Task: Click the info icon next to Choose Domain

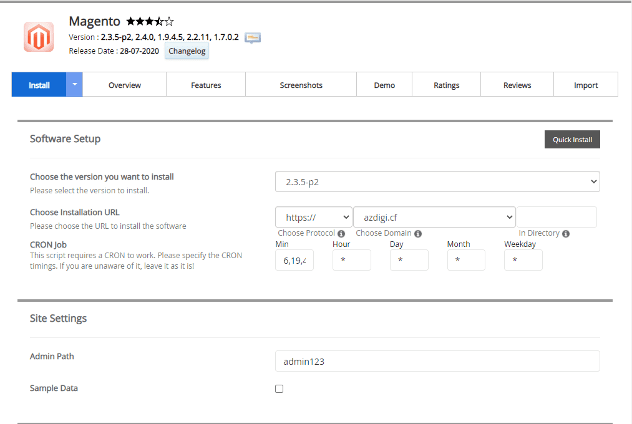Action: point(418,233)
